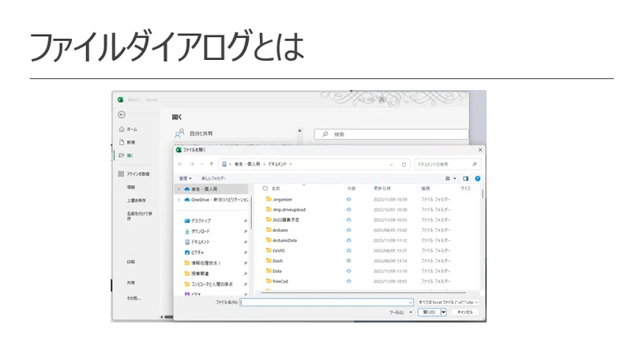Open the 整理 menu
This screenshot has width=632, height=337.
pyautogui.click(x=186, y=178)
